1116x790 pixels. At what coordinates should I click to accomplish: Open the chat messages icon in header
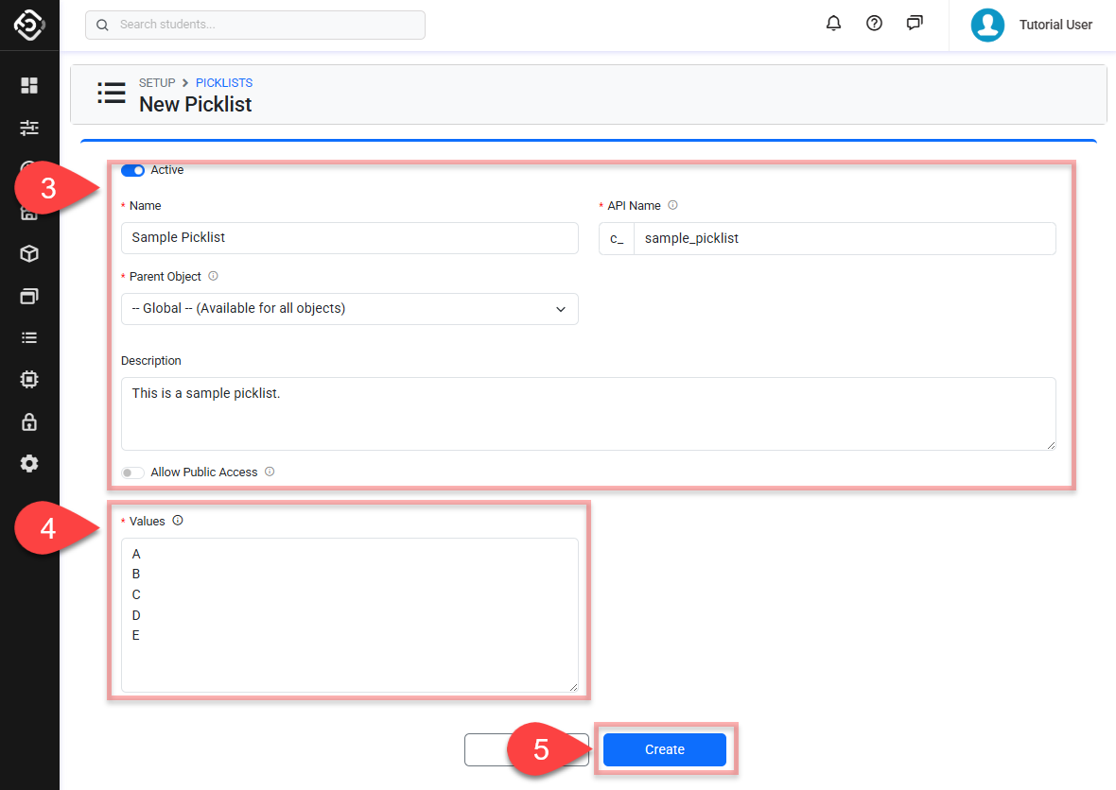click(x=915, y=24)
